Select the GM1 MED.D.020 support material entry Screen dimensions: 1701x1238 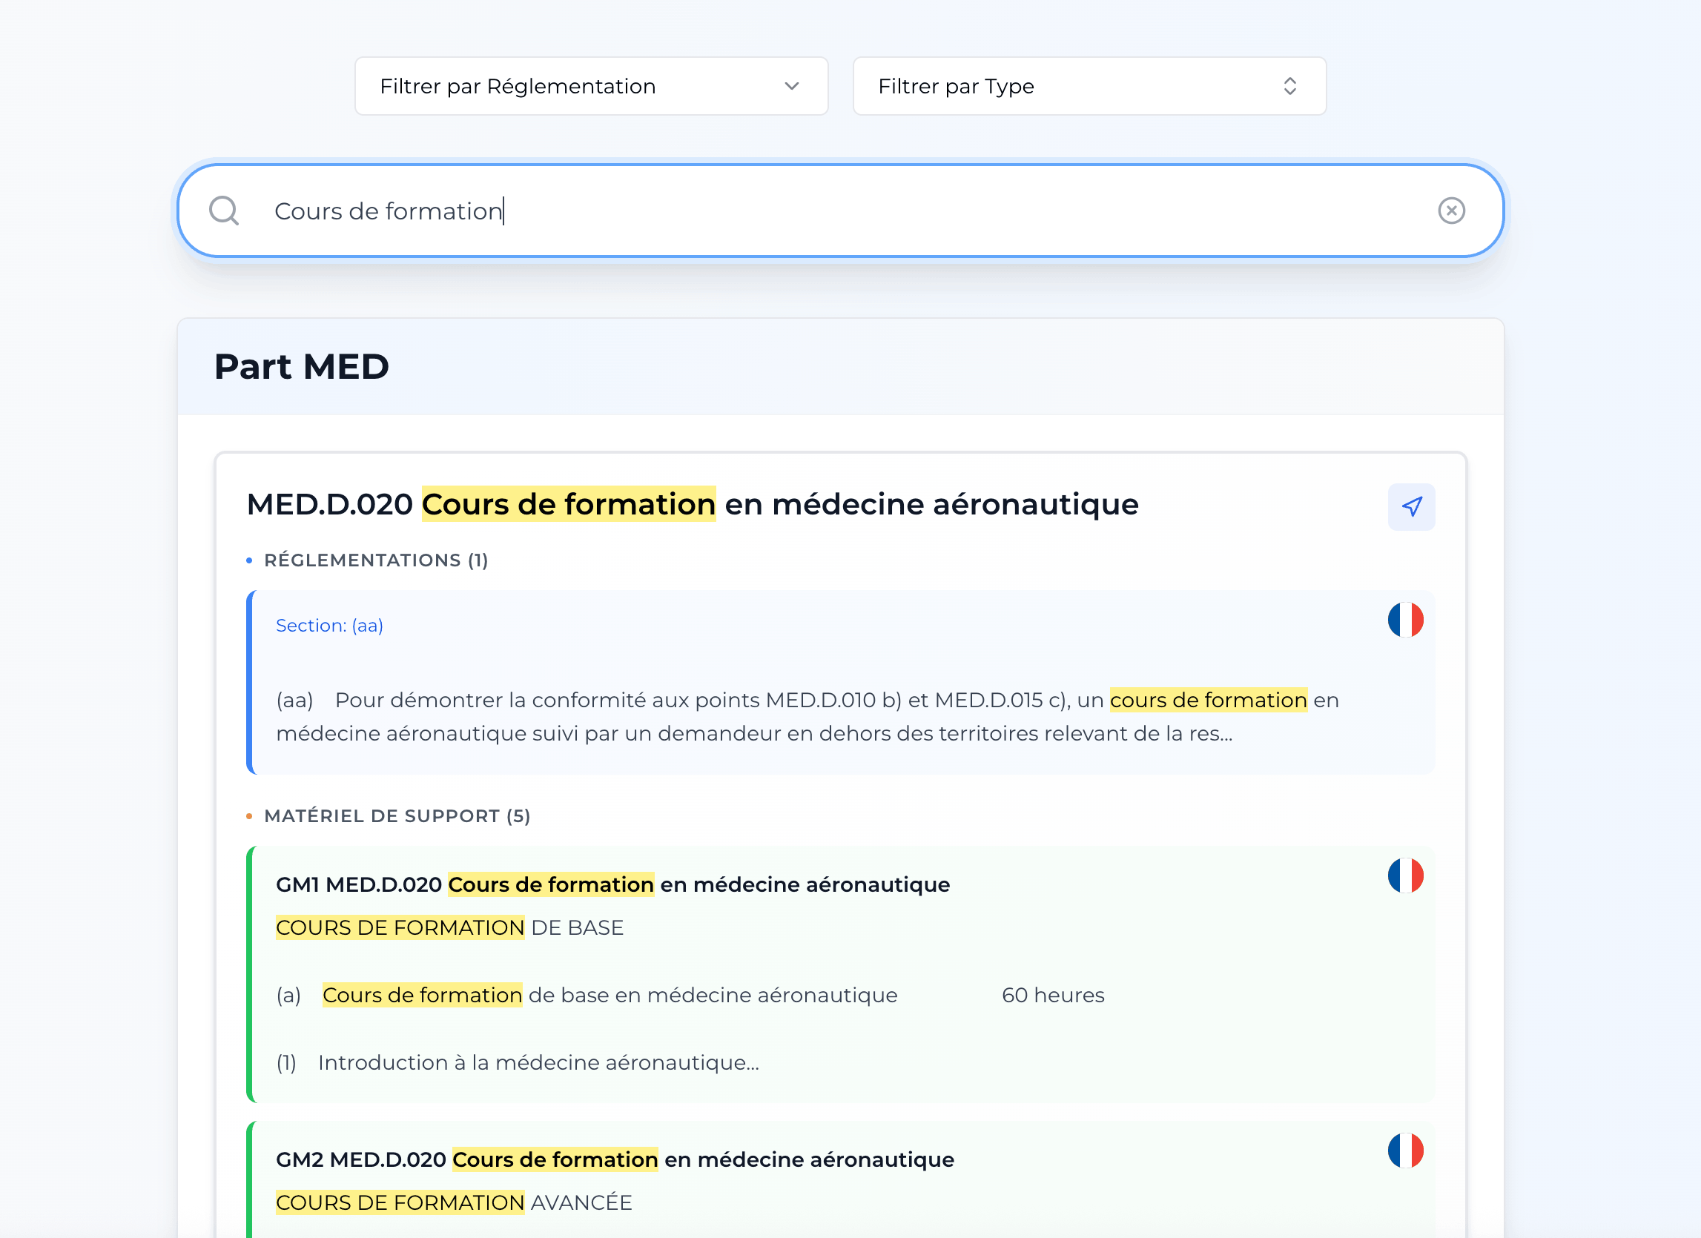[x=612, y=884]
